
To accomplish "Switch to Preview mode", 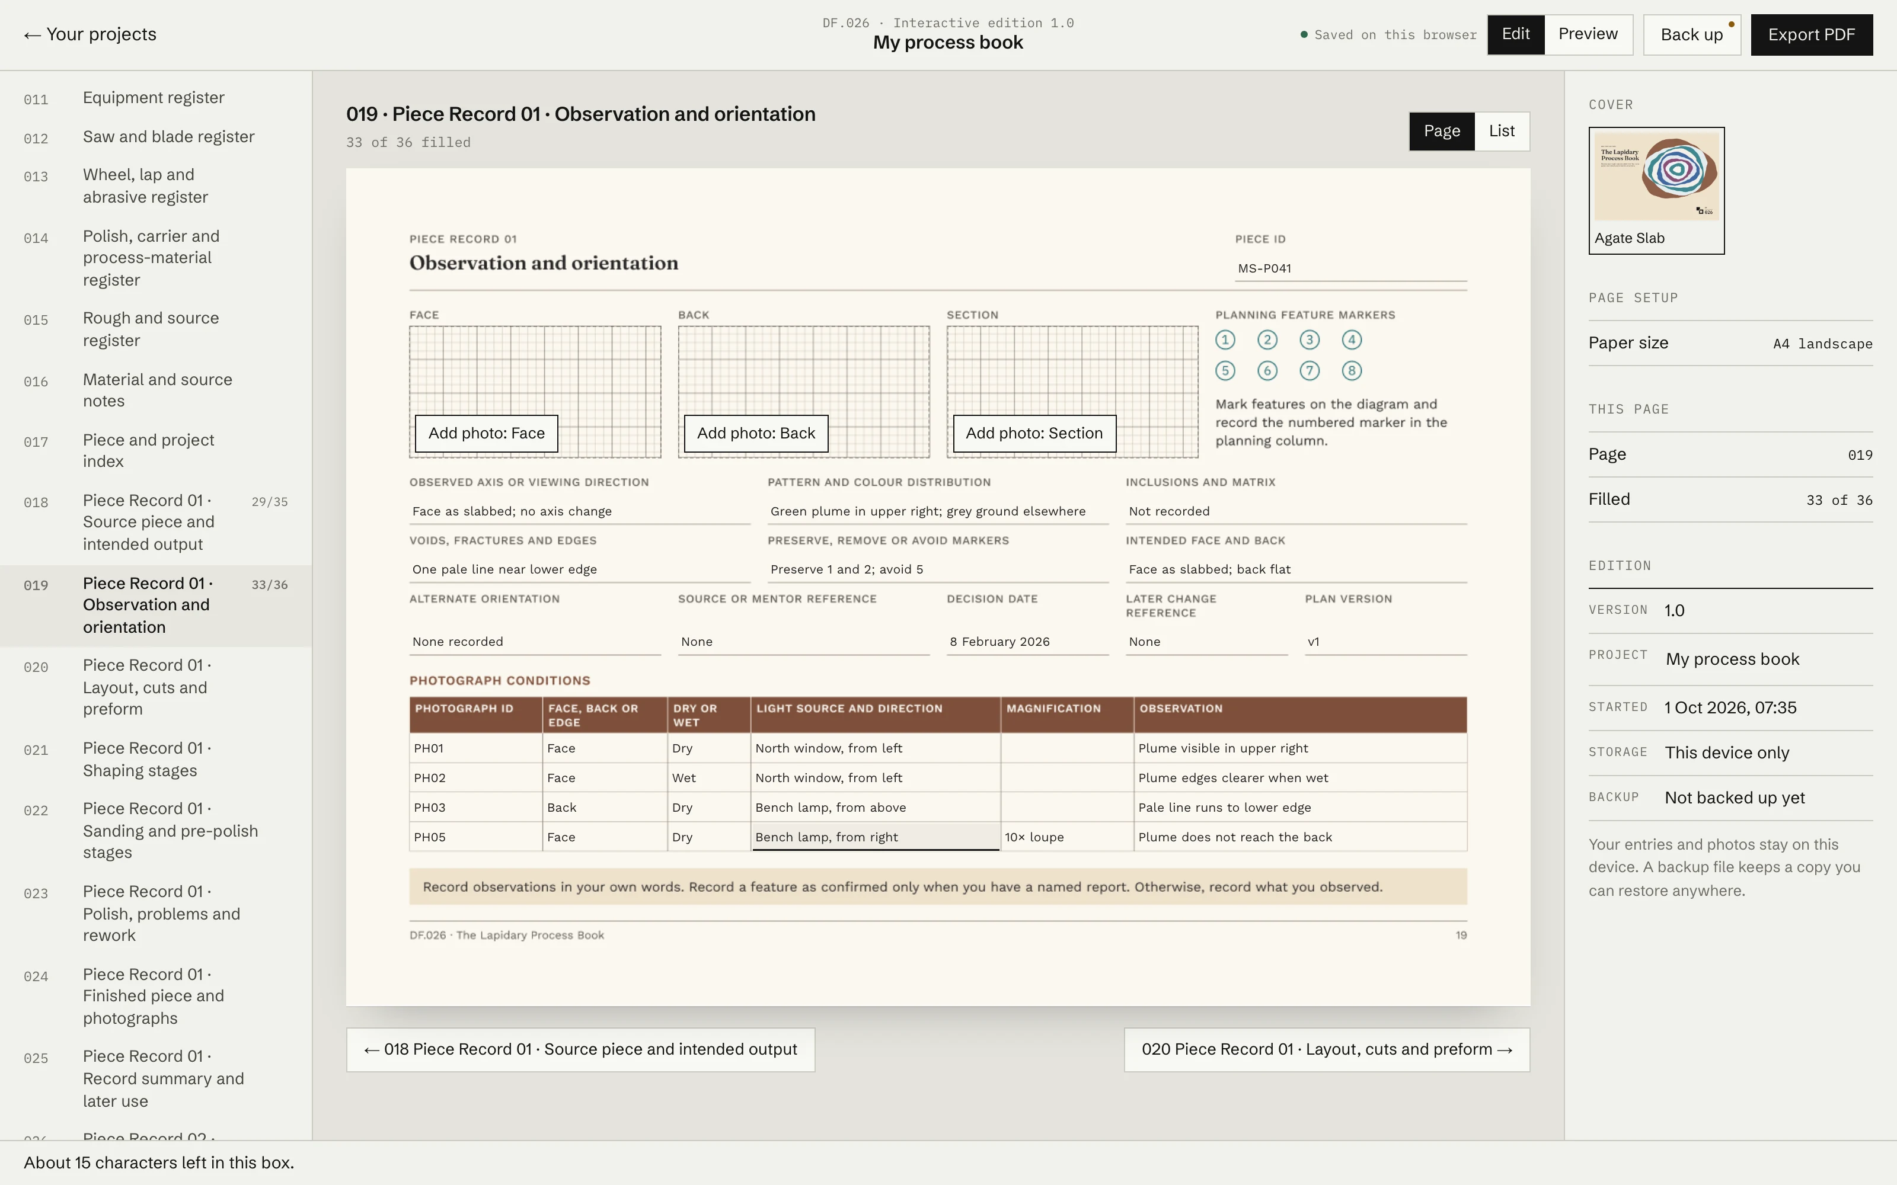I will 1588,34.
